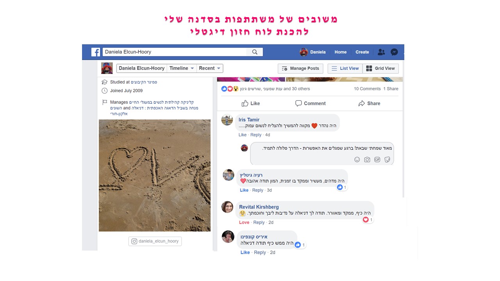Viewport: 500px width, 281px height.
Task: Click the search field with Daniela Elcun-Hoory
Action: pos(175,52)
